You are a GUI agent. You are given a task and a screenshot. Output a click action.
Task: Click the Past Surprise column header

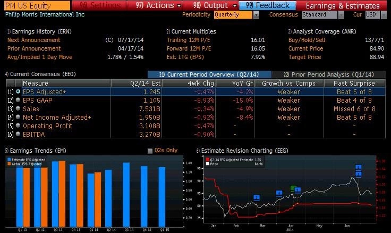point(354,83)
